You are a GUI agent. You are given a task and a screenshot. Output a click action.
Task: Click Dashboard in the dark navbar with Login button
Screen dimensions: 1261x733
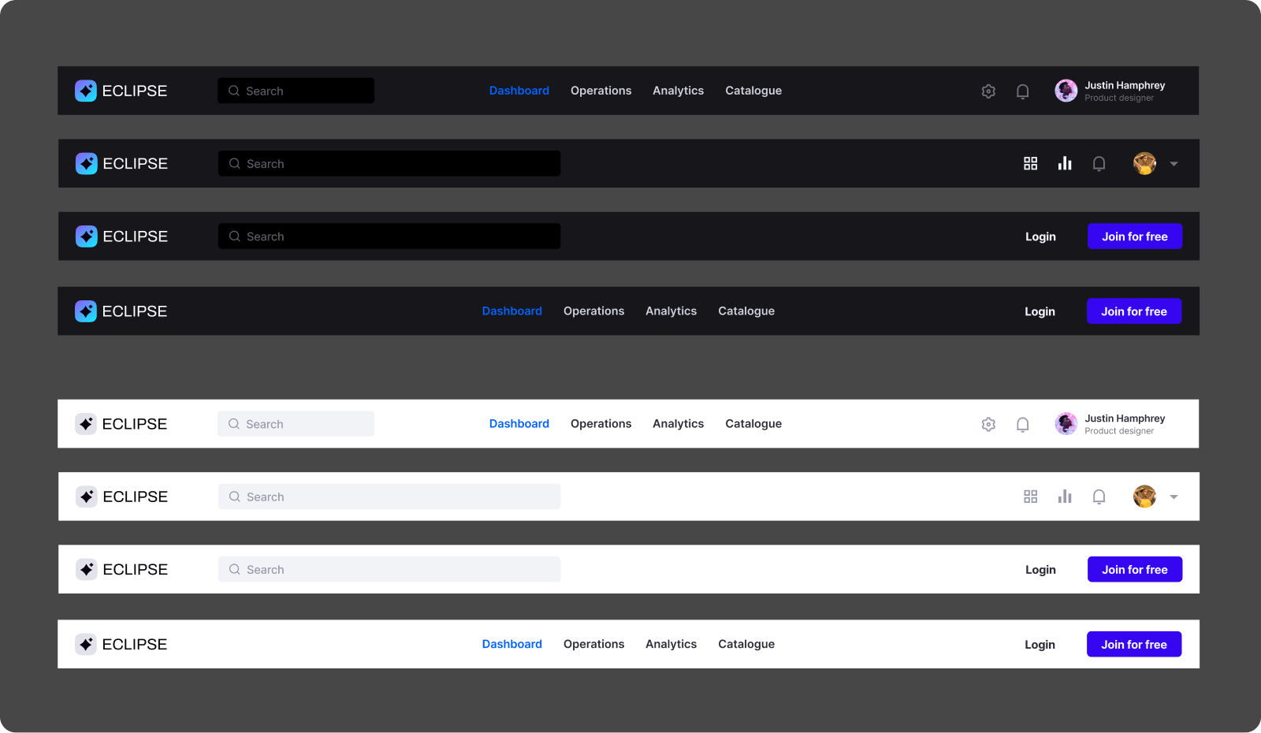pyautogui.click(x=511, y=311)
